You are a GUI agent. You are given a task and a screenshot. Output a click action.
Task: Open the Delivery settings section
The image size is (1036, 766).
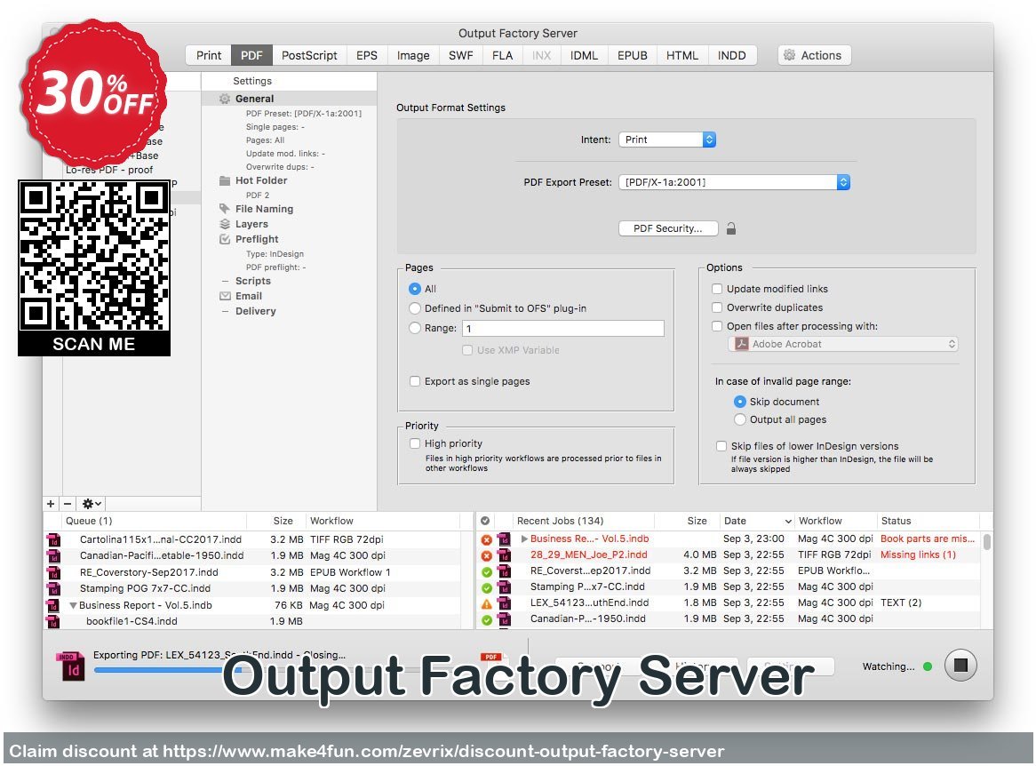point(256,311)
